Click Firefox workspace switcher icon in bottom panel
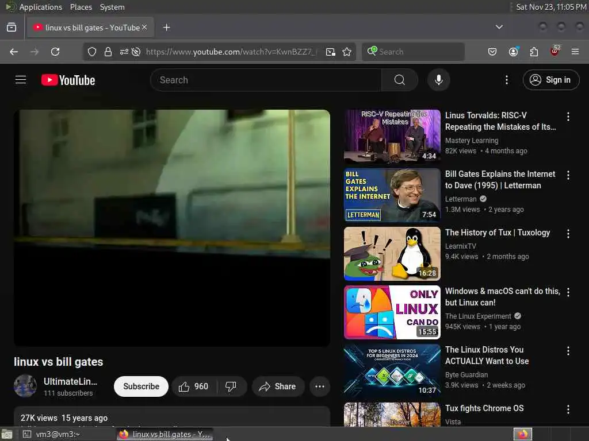Screen dimensions: 589x441 523,434
